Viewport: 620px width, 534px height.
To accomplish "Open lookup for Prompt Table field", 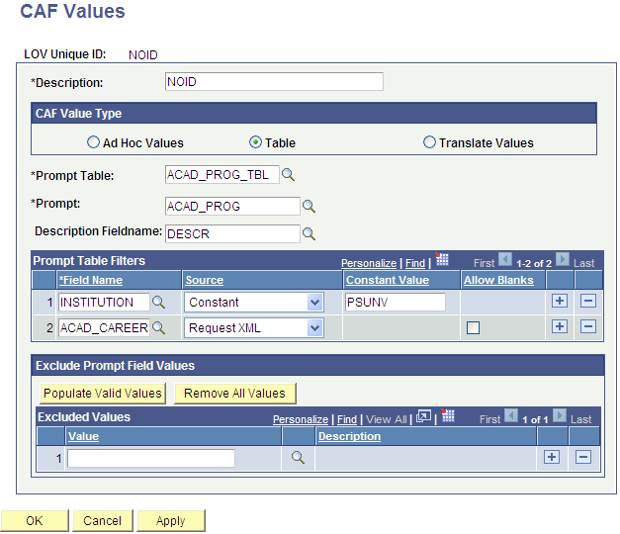I will point(289,174).
